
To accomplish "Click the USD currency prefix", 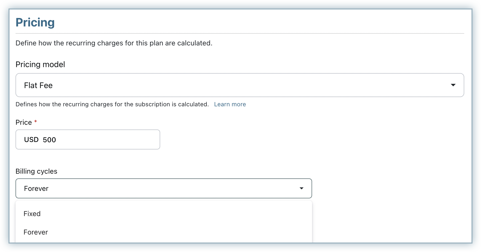I will 31,139.
